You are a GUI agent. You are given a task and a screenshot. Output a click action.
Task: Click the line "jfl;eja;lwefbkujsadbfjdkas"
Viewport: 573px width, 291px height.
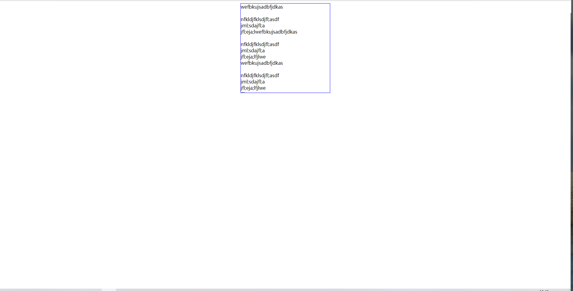pyautogui.click(x=269, y=32)
